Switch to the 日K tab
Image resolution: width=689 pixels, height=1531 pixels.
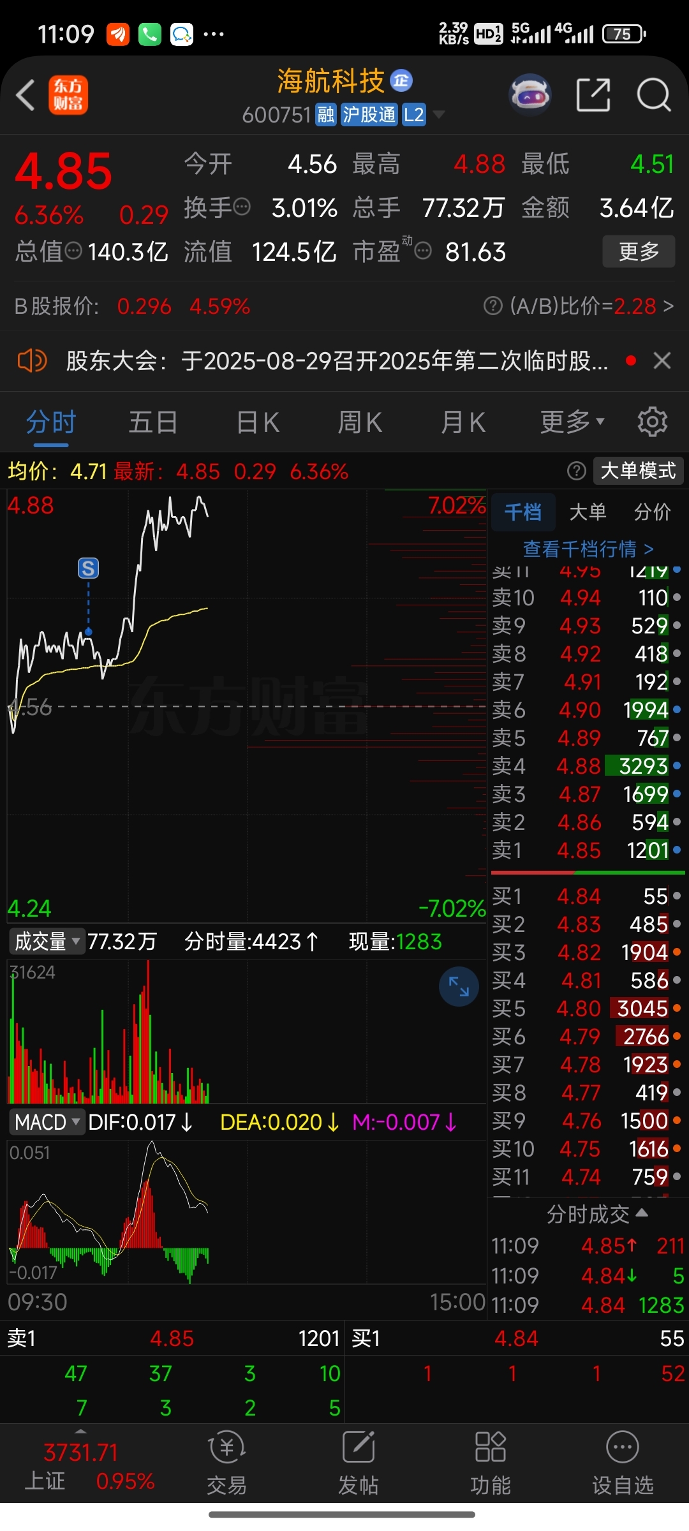pyautogui.click(x=258, y=422)
